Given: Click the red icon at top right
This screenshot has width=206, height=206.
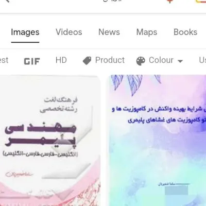Looking at the screenshot, I should pos(170,1).
